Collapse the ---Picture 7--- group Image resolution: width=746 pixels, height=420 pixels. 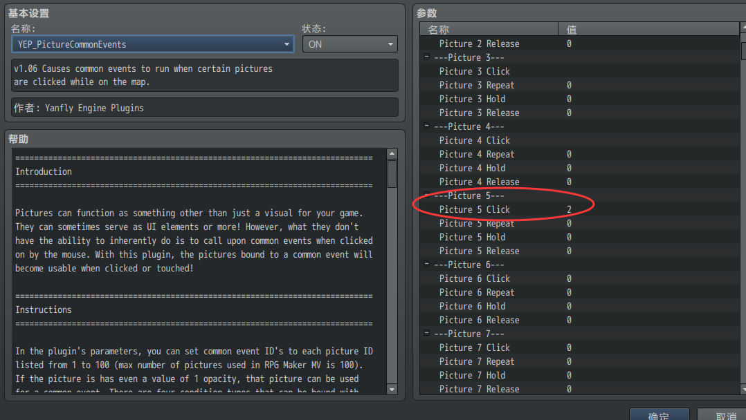point(426,333)
